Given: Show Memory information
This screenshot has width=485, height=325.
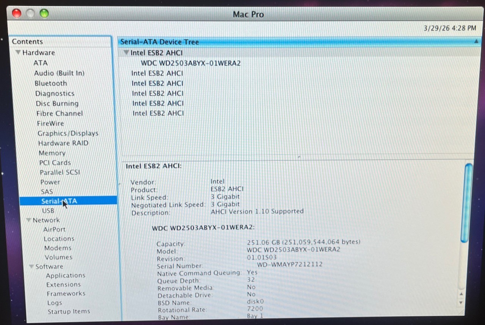Looking at the screenshot, I should point(52,153).
